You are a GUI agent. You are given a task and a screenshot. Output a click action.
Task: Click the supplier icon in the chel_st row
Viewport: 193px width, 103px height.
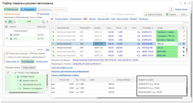pyautogui.click(x=54, y=48)
